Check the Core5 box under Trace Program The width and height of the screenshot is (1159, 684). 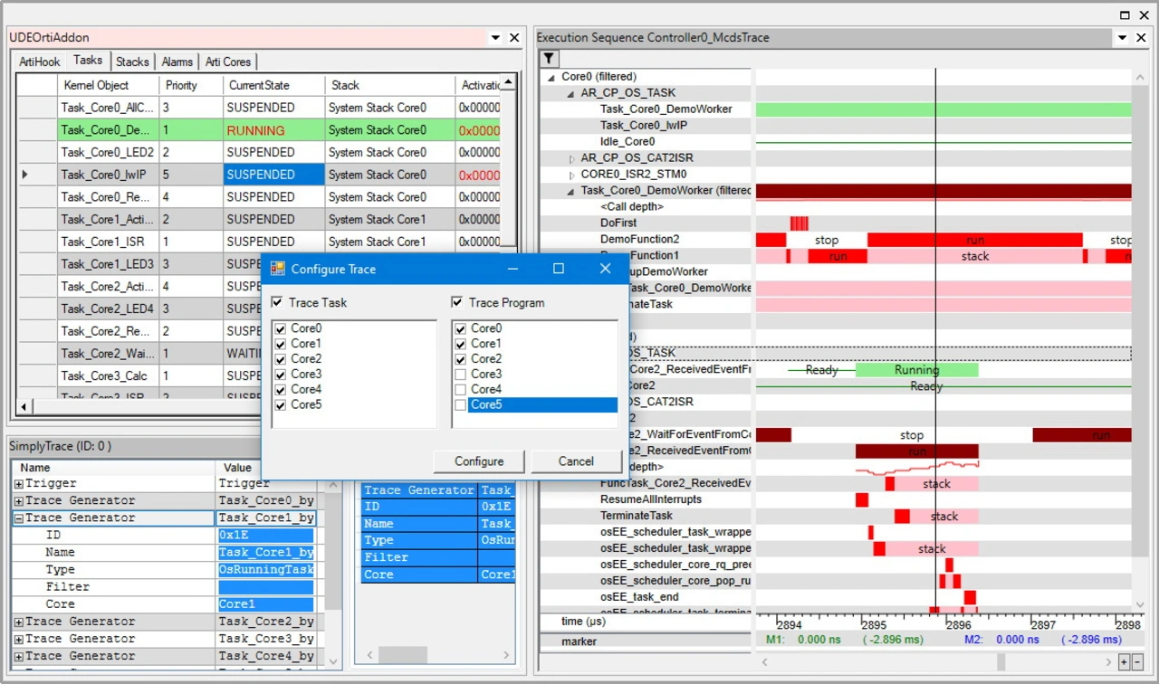(x=461, y=405)
